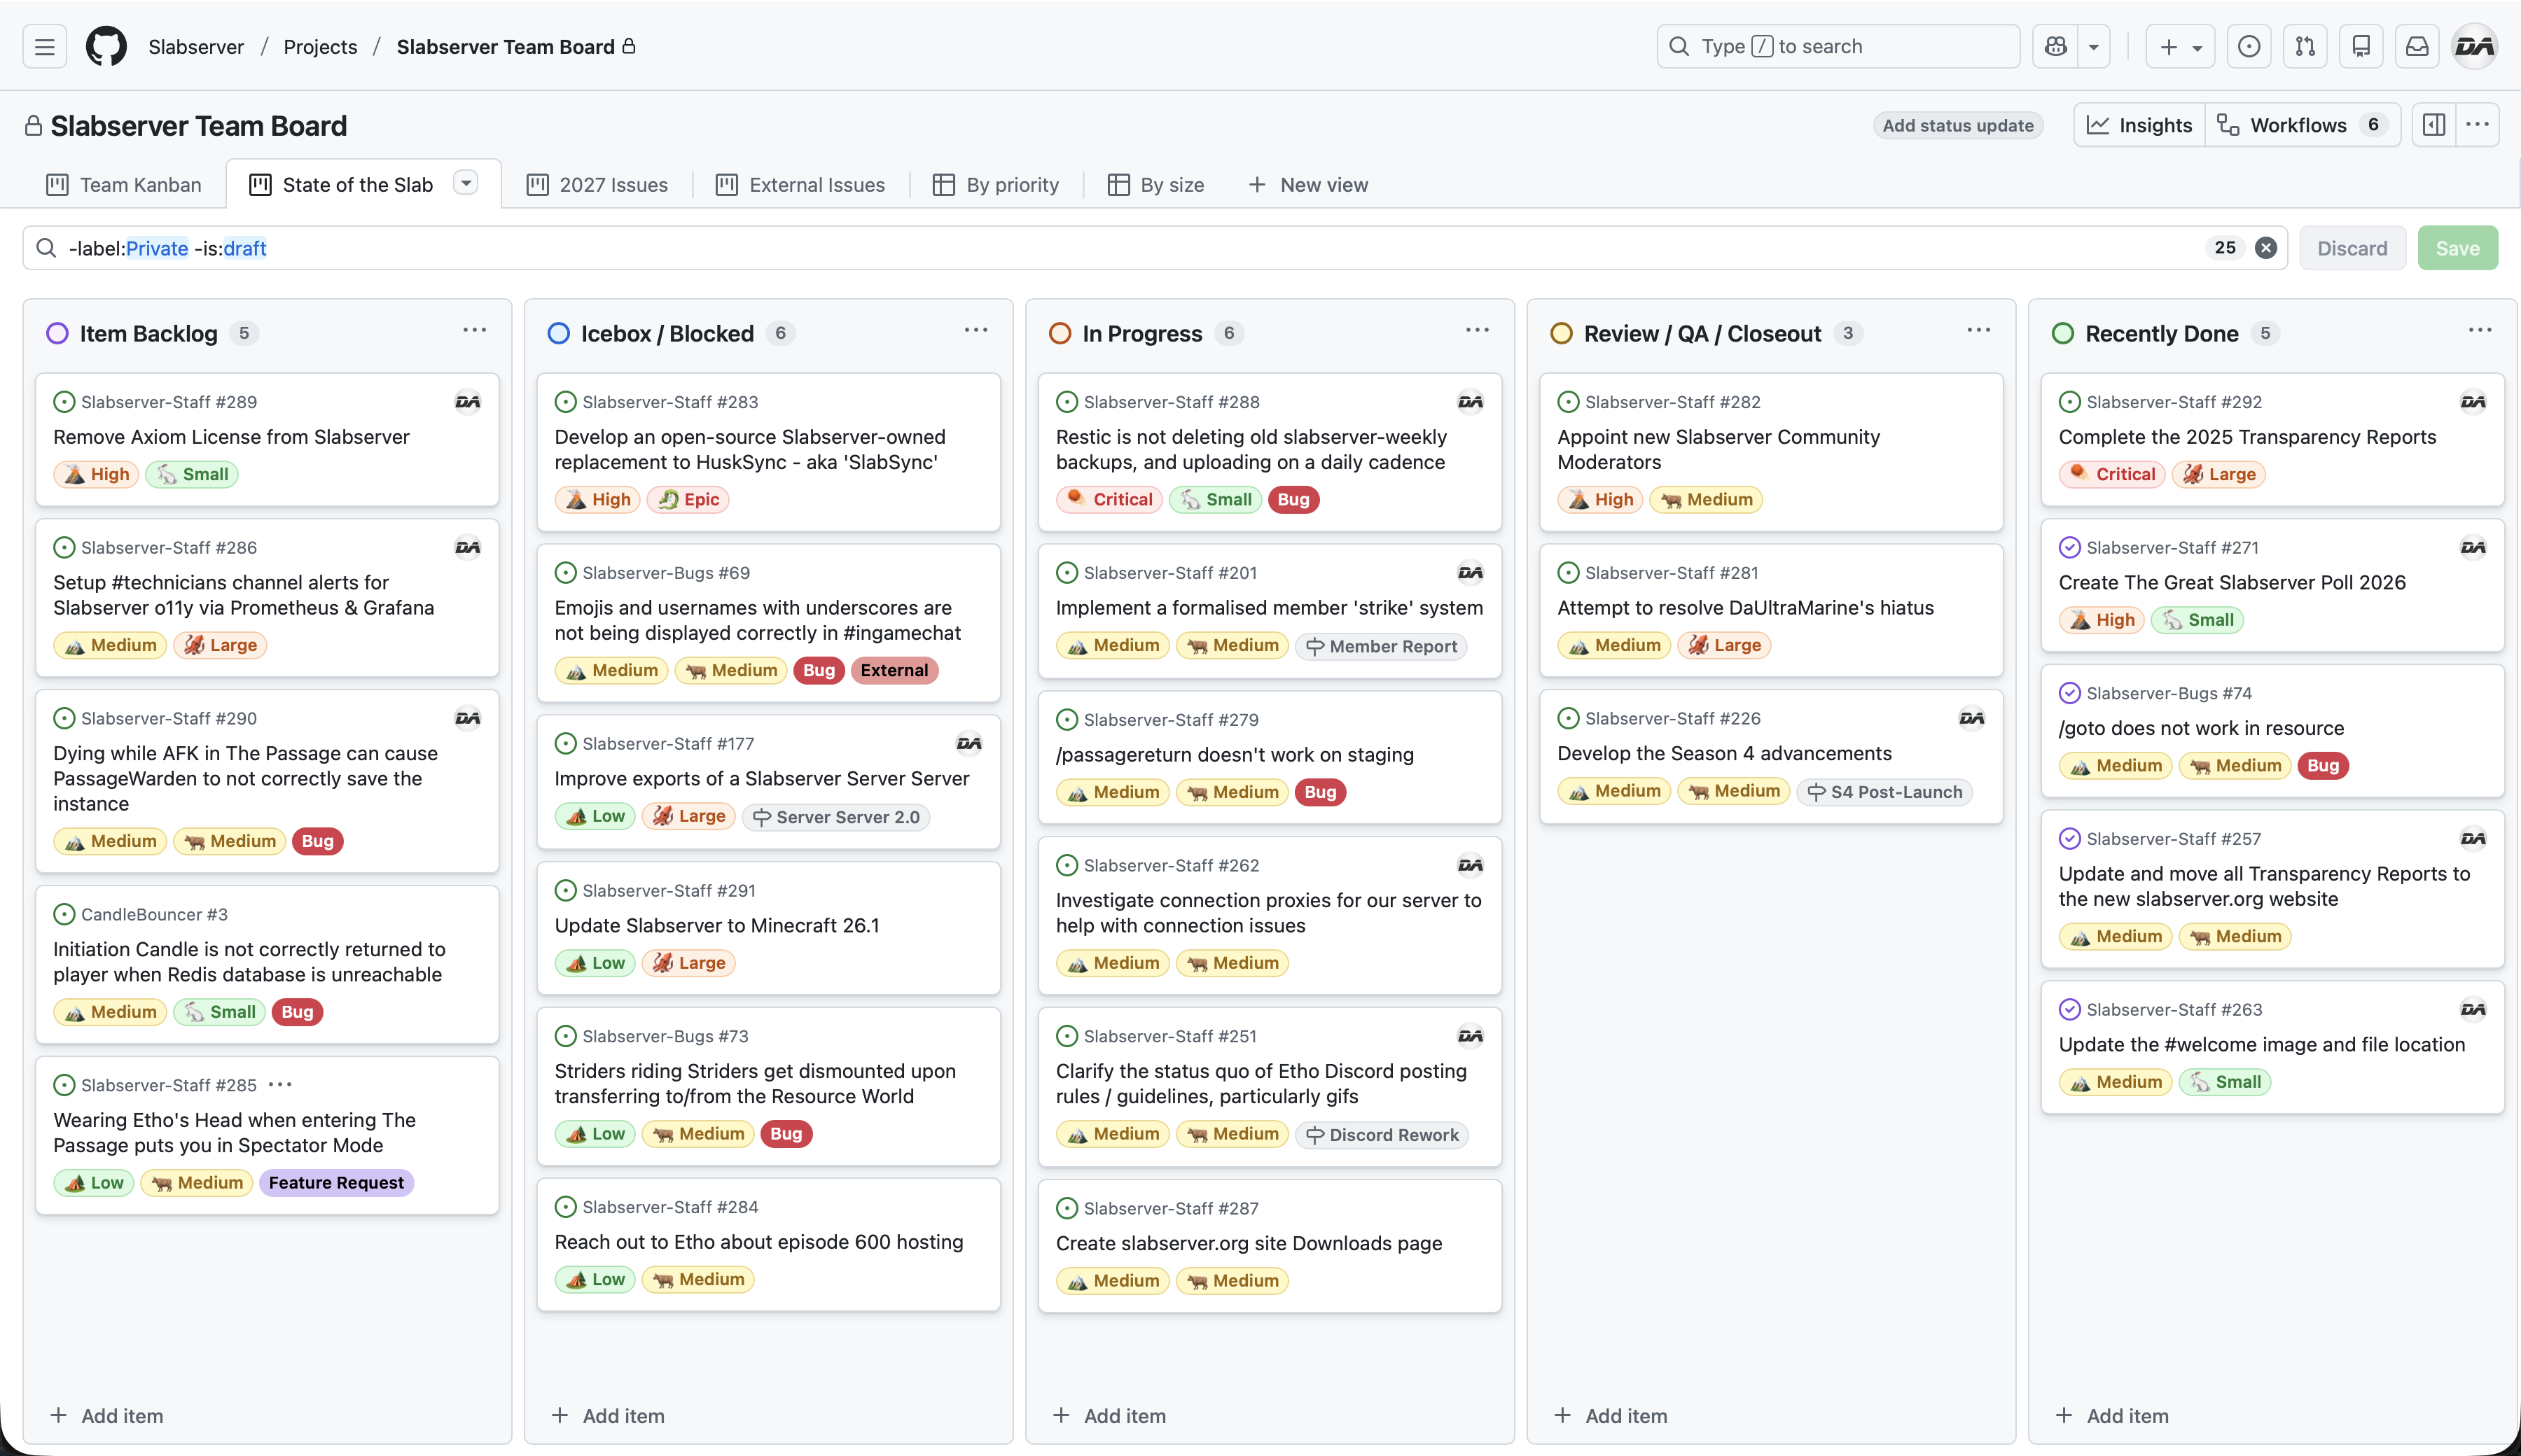The height and width of the screenshot is (1456, 2521).
Task: Open the issues icon in header
Action: coord(2249,46)
